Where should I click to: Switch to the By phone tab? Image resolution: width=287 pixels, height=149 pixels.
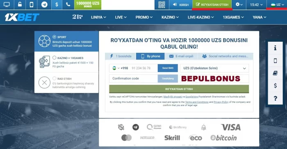tap(150, 56)
